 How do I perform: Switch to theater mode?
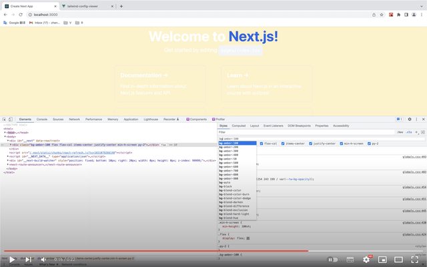(398, 260)
